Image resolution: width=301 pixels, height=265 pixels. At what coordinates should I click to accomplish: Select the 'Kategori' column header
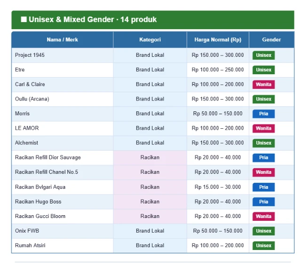pyautogui.click(x=150, y=39)
